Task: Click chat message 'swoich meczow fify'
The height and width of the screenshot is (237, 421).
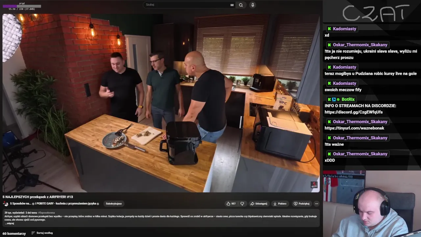Action: click(x=343, y=90)
